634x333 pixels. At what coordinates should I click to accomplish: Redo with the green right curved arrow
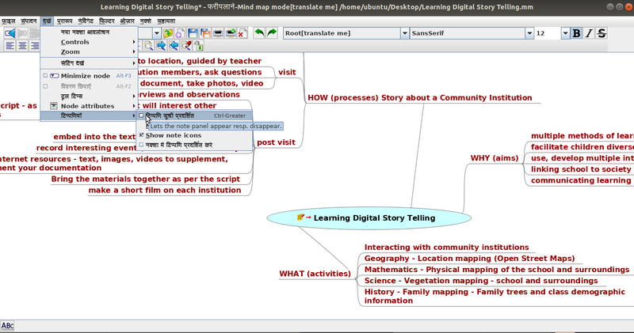pos(272,33)
